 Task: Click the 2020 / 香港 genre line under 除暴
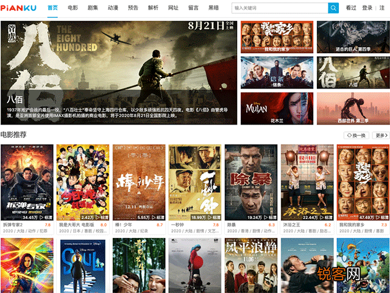click(x=250, y=231)
